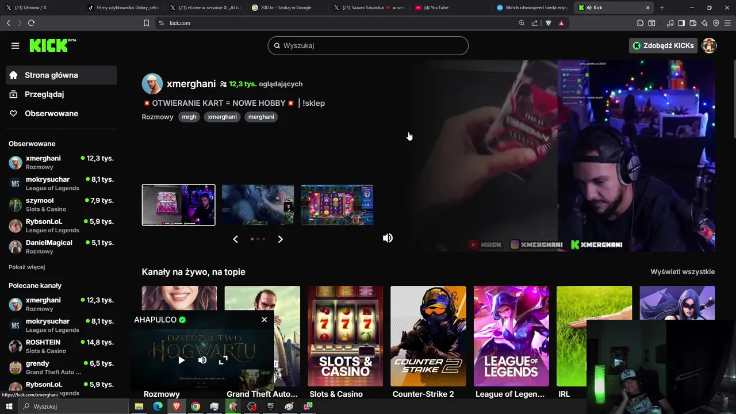The width and height of the screenshot is (736, 414).
Task: Bookmark this page in address bar
Action: (146, 23)
